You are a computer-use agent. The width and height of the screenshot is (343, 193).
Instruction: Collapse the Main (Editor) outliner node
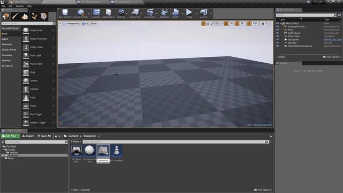point(281,24)
